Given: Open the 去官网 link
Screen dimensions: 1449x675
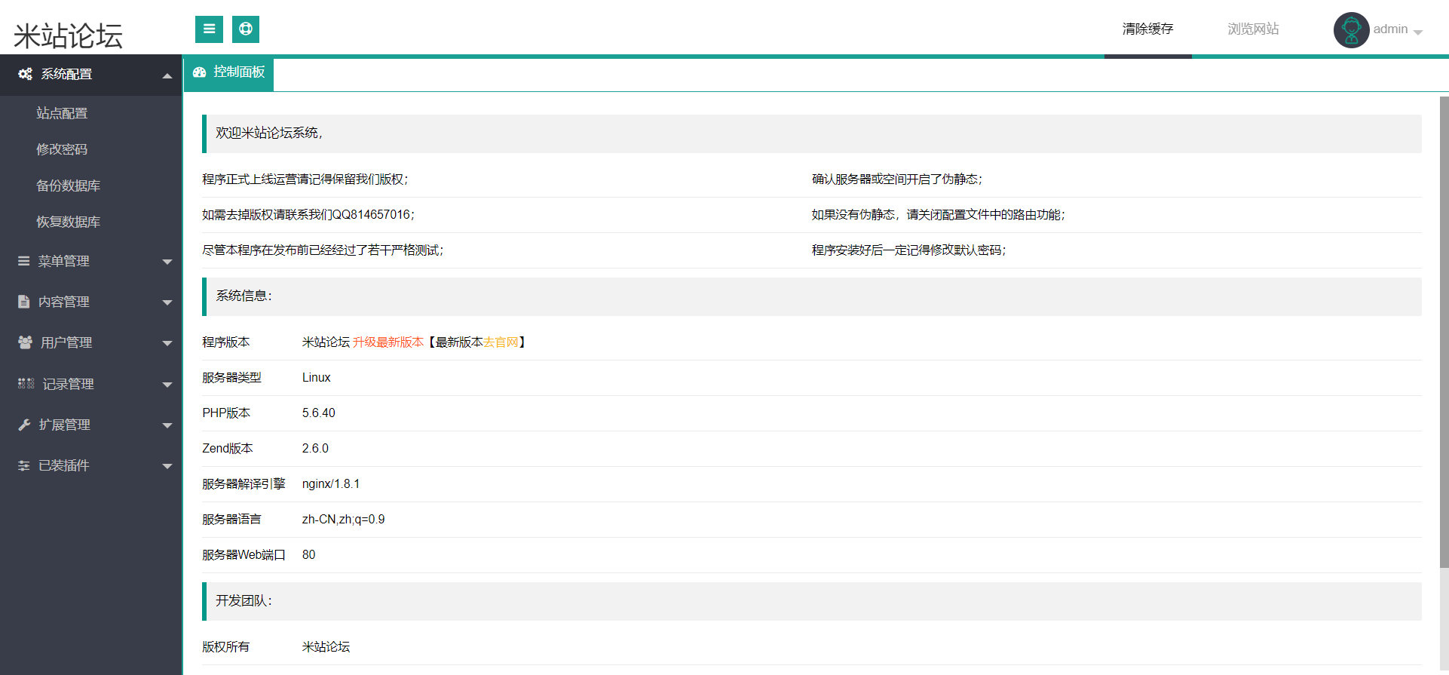Looking at the screenshot, I should coord(501,342).
